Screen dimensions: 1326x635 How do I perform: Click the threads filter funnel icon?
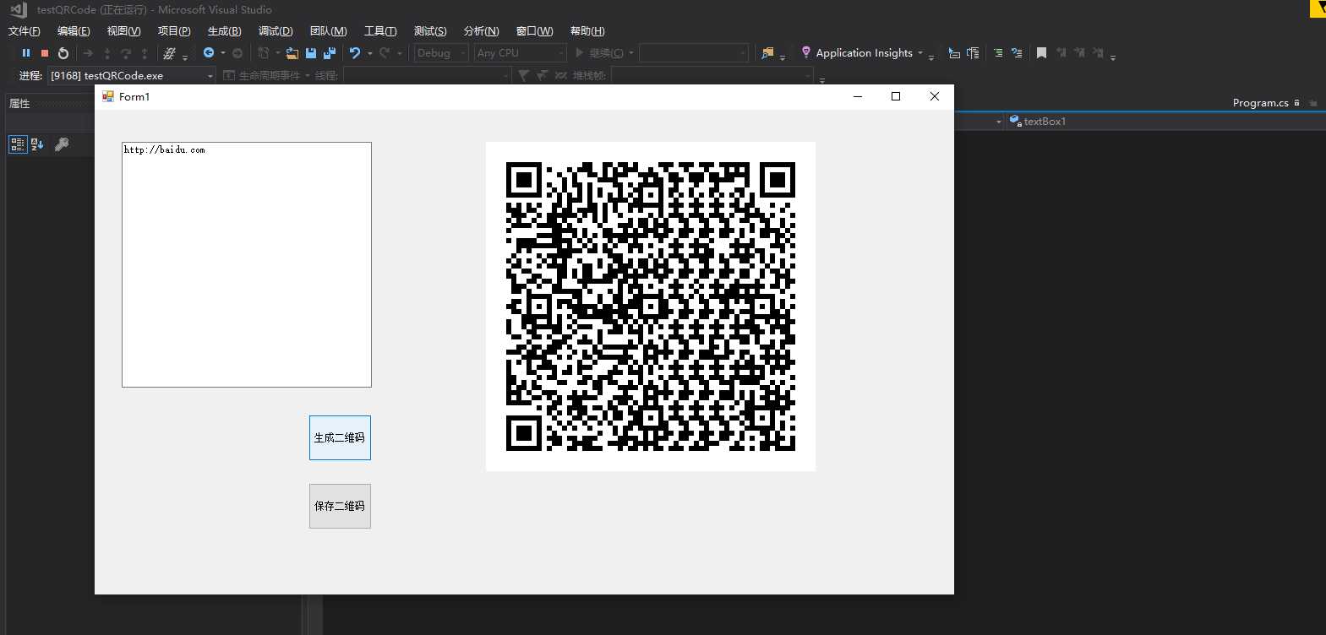524,75
